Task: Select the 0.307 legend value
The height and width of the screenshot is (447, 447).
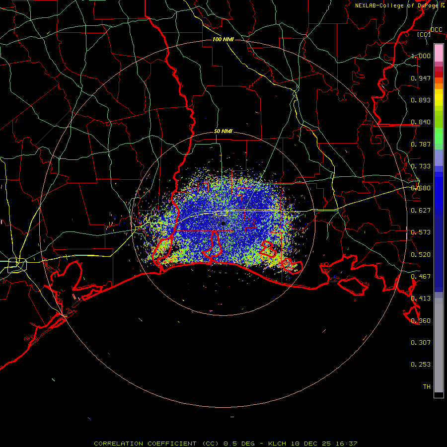Action: (x=421, y=343)
